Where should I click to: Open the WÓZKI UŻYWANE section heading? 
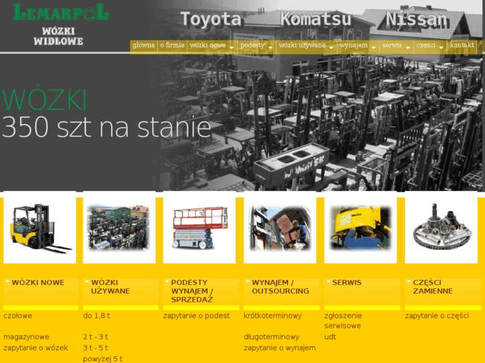click(110, 286)
